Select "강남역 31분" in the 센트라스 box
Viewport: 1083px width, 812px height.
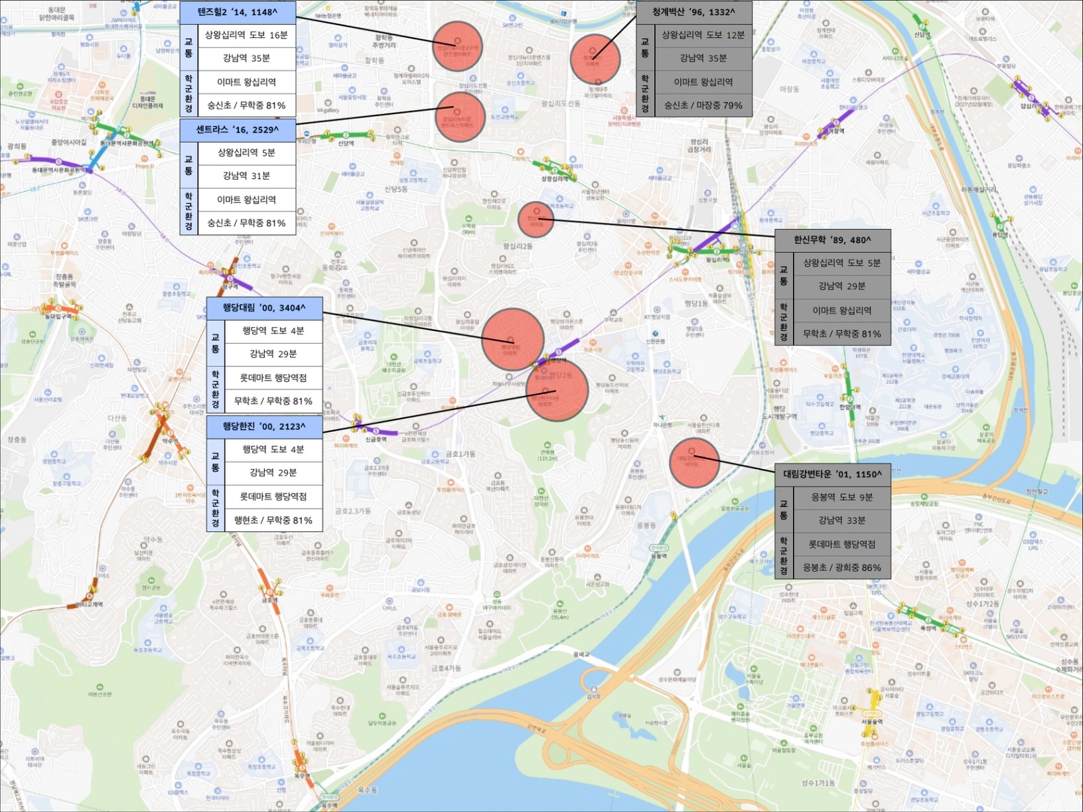click(x=247, y=176)
